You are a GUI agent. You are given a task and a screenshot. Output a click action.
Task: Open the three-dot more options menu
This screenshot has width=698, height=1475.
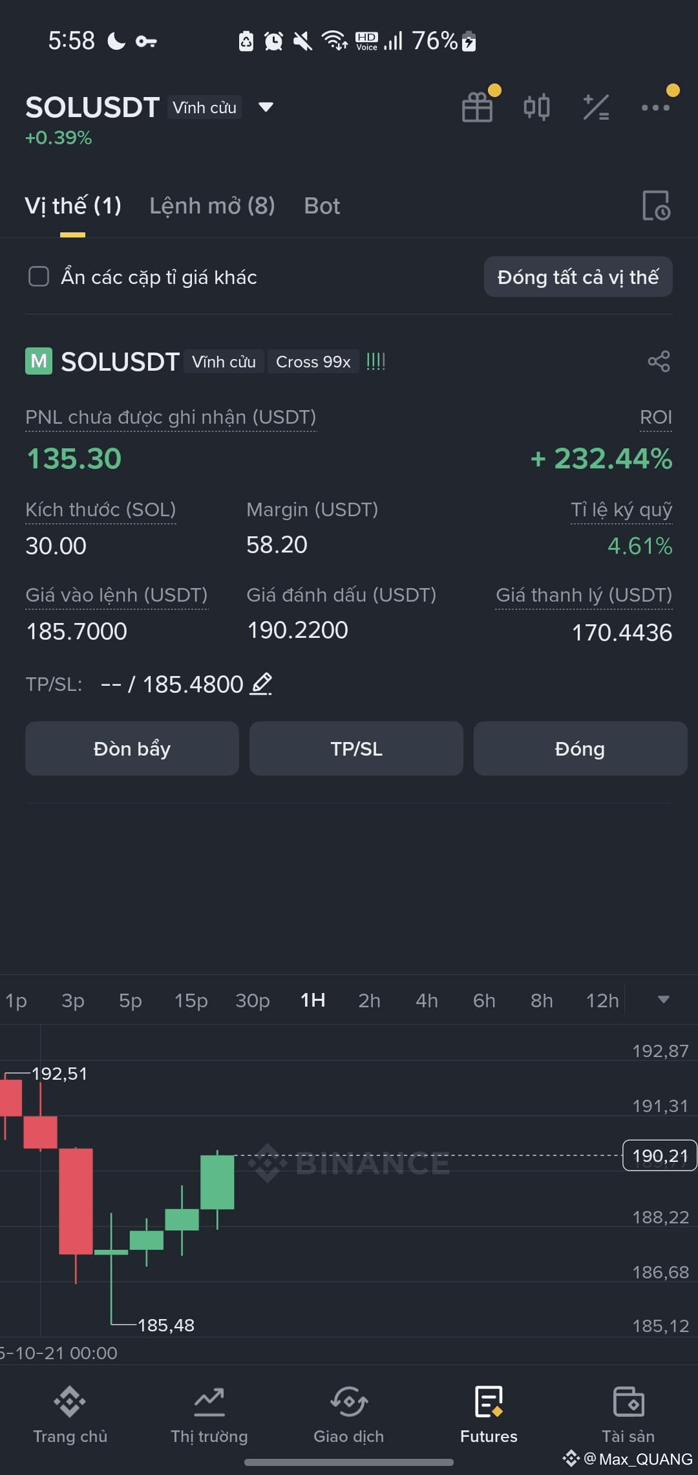655,107
